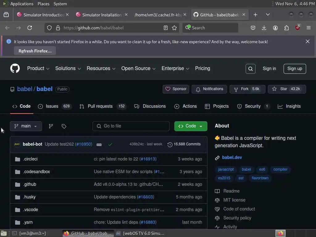316x237 pixels.
Task: Open the Applications menu
Action: (22, 4)
